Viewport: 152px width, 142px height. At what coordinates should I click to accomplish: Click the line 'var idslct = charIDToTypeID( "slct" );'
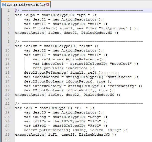(57, 46)
